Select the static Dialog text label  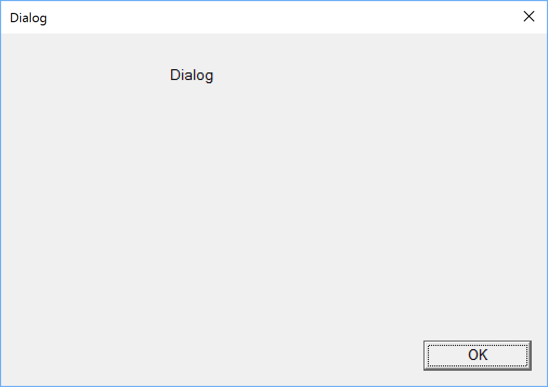pos(192,75)
